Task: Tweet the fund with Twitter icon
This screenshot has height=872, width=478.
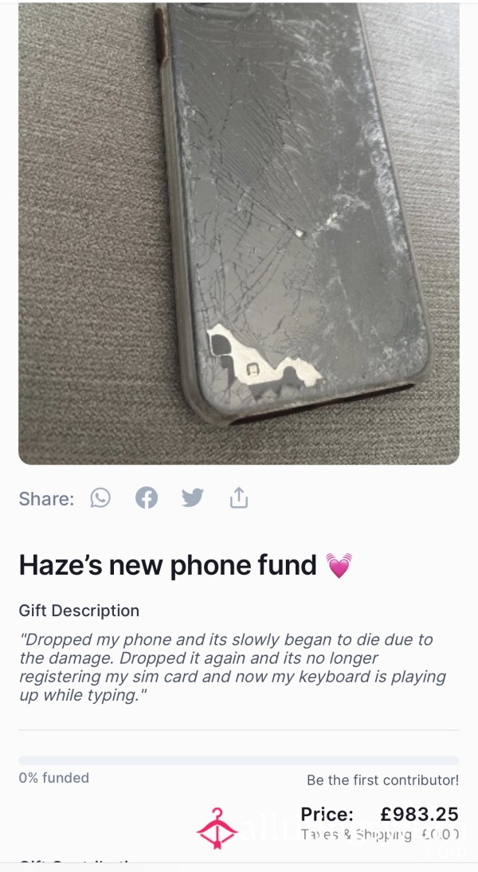Action: pos(193,497)
